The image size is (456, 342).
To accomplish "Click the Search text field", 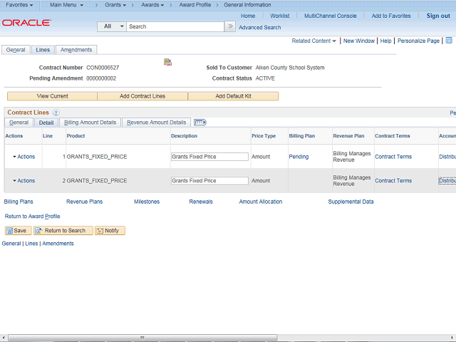I will 175,26.
